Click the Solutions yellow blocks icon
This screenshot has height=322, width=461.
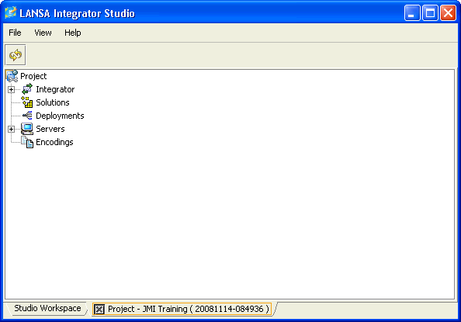(x=27, y=102)
